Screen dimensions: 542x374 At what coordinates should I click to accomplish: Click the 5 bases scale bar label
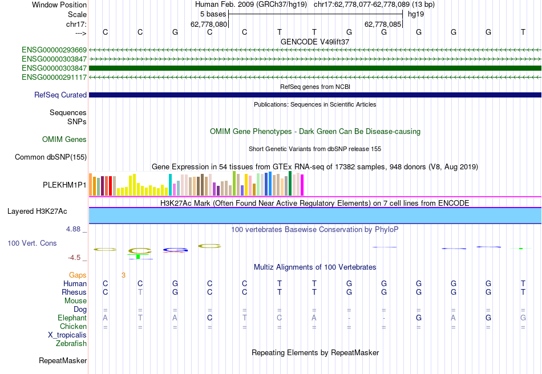tap(213, 14)
